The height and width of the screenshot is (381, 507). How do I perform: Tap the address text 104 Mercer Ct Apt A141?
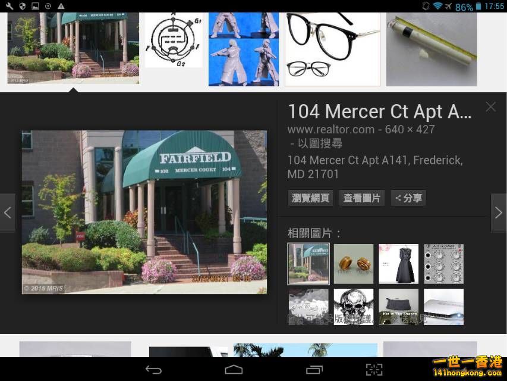click(x=375, y=167)
